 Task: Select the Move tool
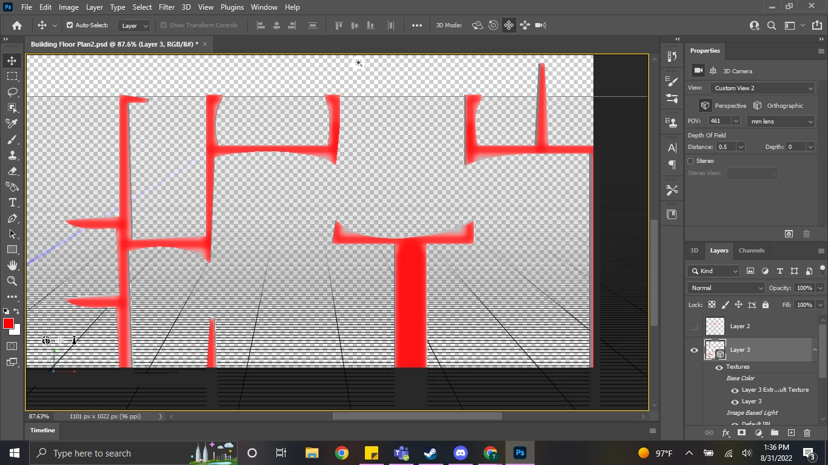point(12,61)
